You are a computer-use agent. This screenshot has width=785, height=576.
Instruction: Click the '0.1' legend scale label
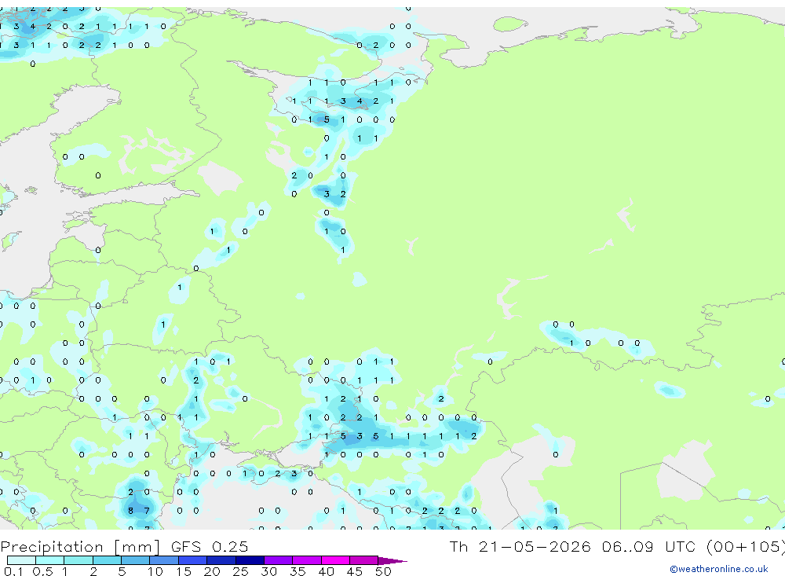pyautogui.click(x=13, y=571)
